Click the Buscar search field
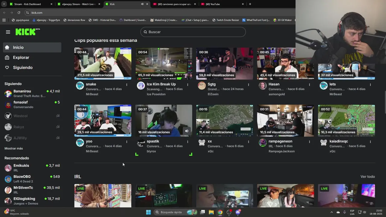The height and width of the screenshot is (217, 386). [x=193, y=32]
